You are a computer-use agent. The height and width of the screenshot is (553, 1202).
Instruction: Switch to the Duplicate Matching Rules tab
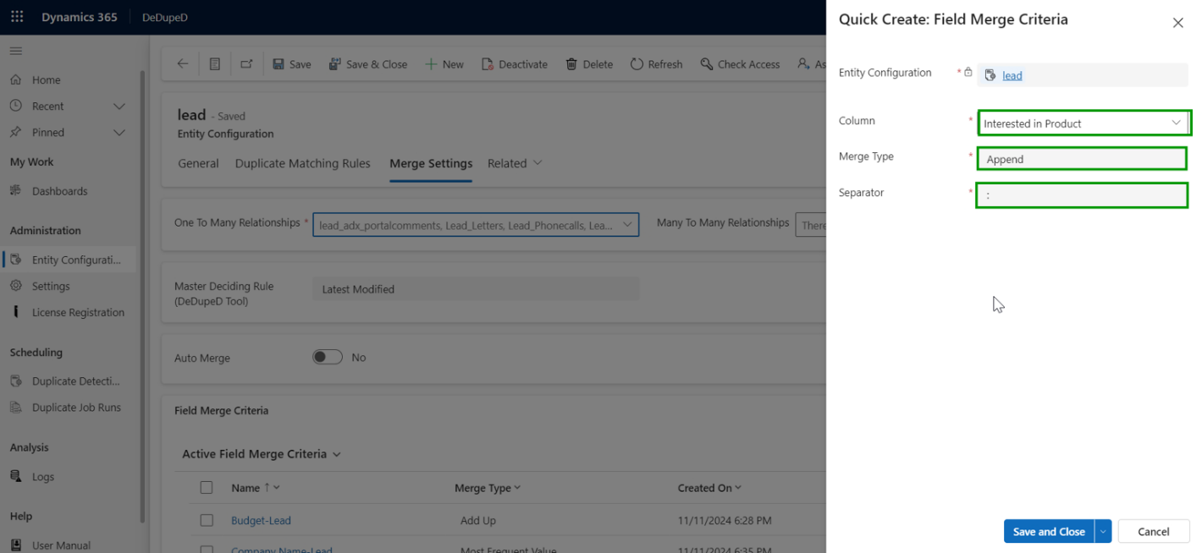[x=302, y=164]
